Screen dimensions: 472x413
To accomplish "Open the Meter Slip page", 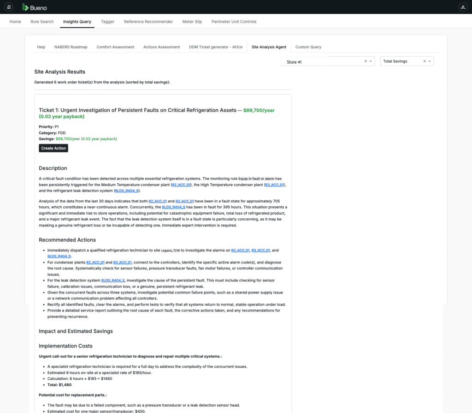I will click(x=192, y=22).
